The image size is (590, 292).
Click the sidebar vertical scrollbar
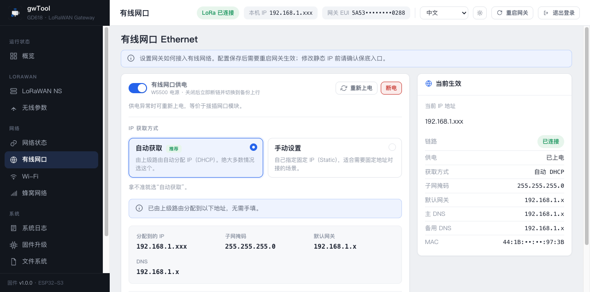click(106, 131)
